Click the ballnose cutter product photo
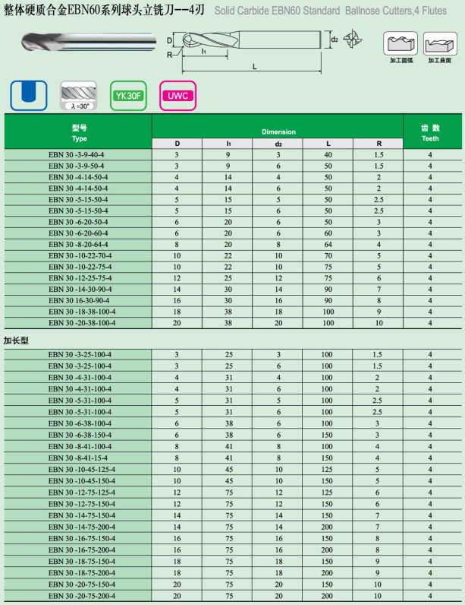The width and height of the screenshot is (465, 605). pyautogui.click(x=89, y=42)
